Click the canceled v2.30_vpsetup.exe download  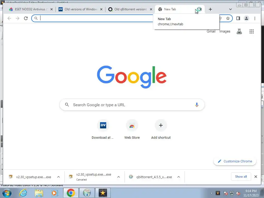point(90,177)
